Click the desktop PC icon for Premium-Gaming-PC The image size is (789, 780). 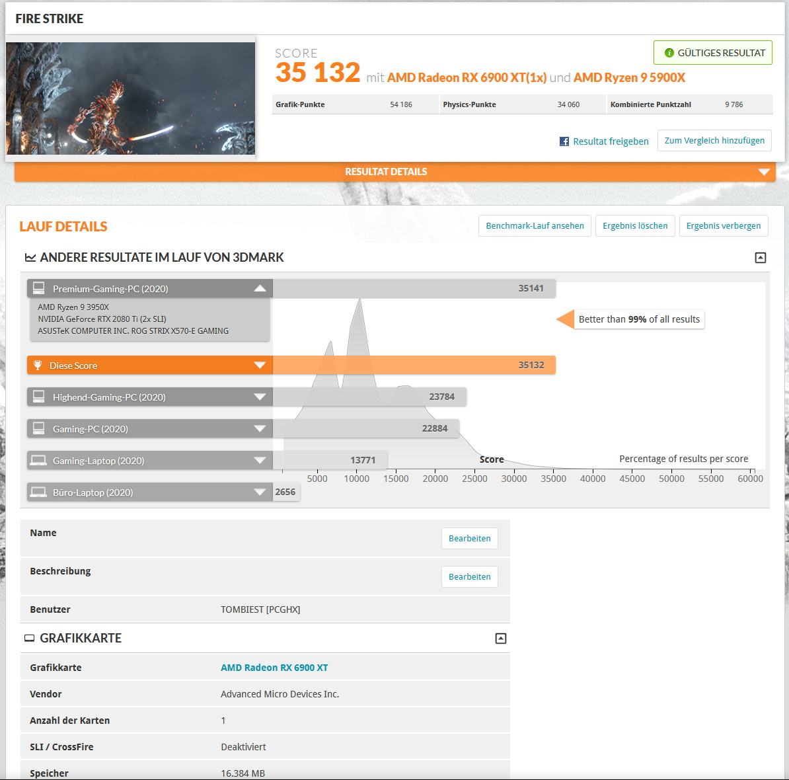[x=39, y=288]
